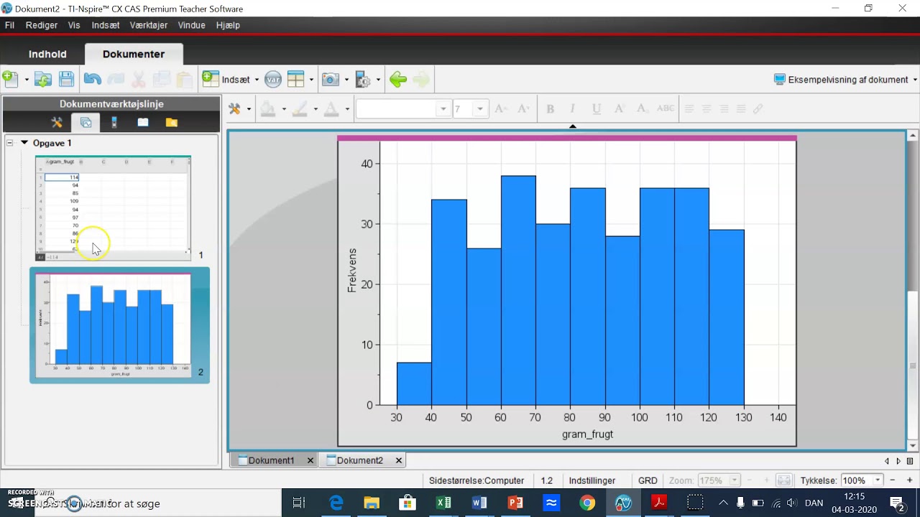Click the handheld settings gear icon
Viewport: 920px width, 517px height.
pyautogui.click(x=363, y=79)
